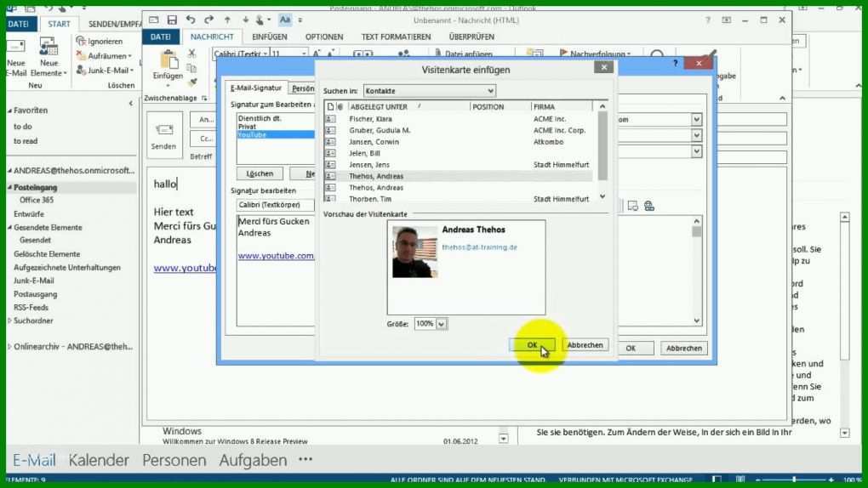Click Abbrechen in signature dialog behind

click(x=683, y=348)
